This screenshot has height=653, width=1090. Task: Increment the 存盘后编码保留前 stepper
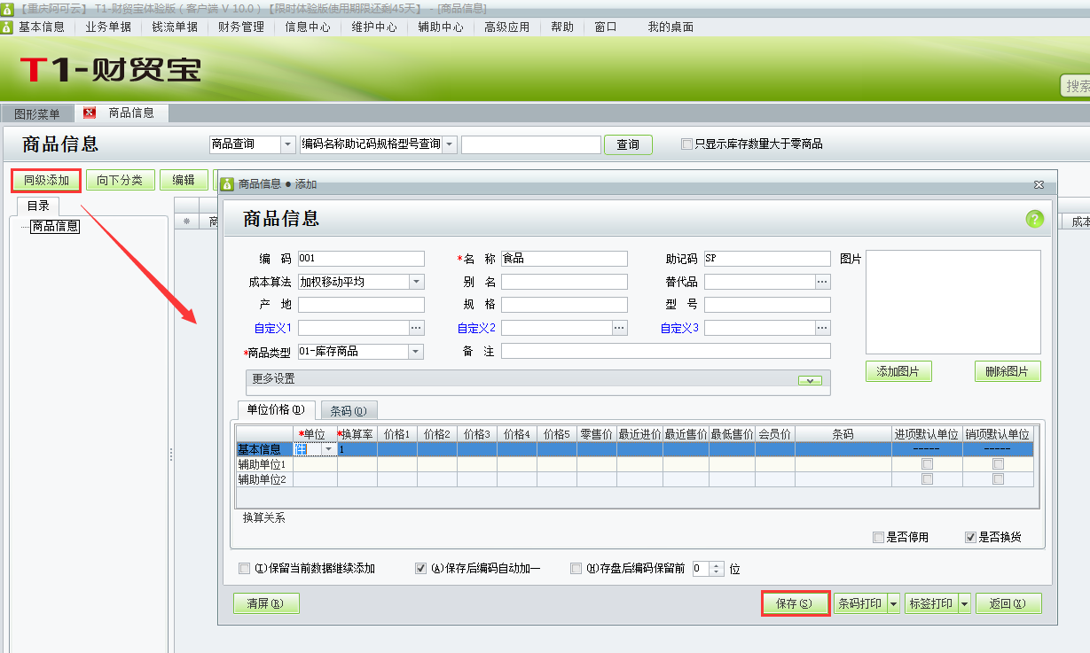pyautogui.click(x=717, y=565)
